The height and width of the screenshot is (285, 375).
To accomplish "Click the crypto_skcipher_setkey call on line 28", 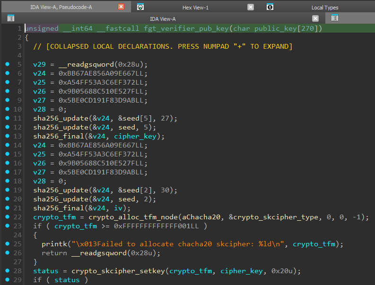I will [119, 271].
